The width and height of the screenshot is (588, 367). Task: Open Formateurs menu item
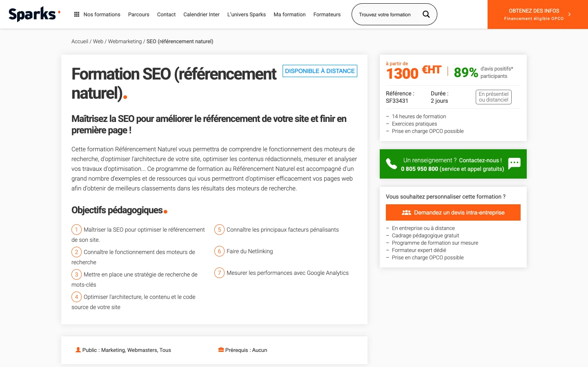[x=327, y=14]
